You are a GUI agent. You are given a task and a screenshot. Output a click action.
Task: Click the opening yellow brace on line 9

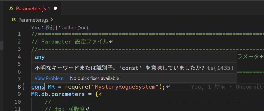click(97, 94)
